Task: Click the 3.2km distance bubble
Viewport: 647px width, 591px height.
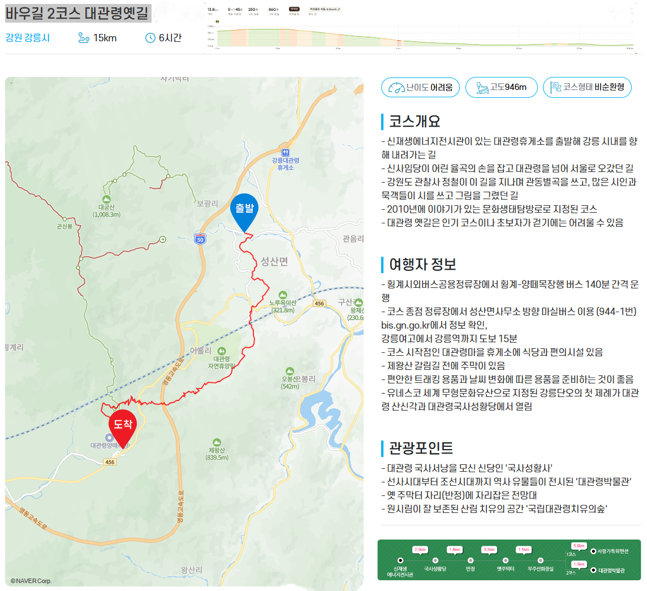Action: (x=489, y=550)
